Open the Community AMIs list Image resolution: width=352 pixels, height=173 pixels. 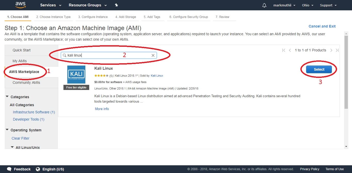click(x=31, y=83)
